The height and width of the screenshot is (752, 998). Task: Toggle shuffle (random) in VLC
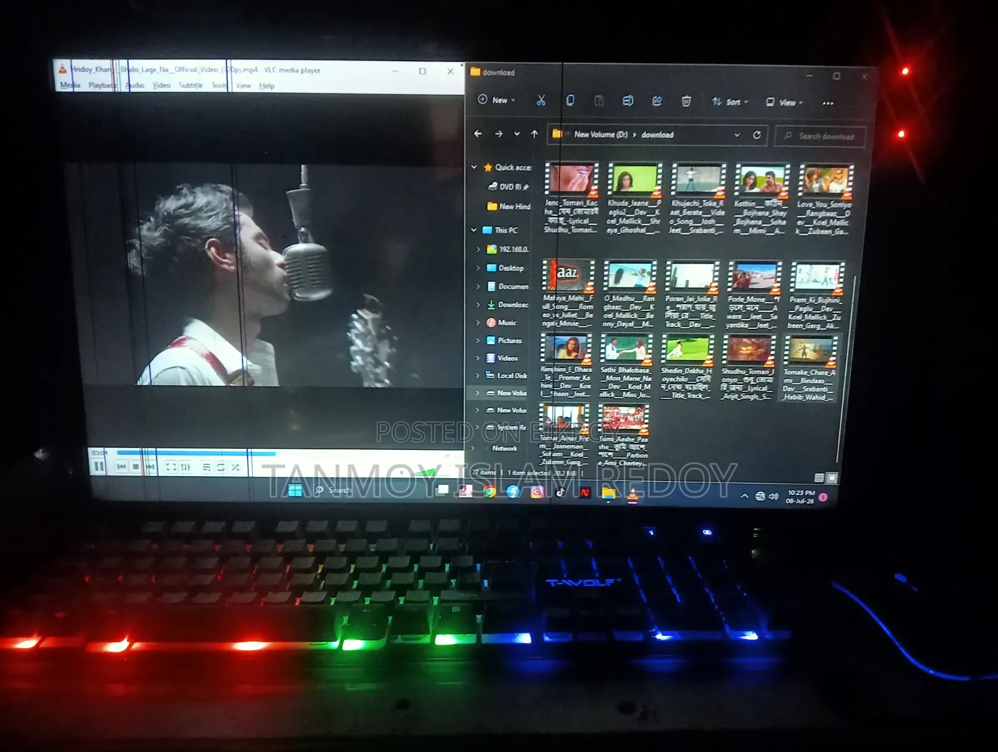pyautogui.click(x=235, y=467)
